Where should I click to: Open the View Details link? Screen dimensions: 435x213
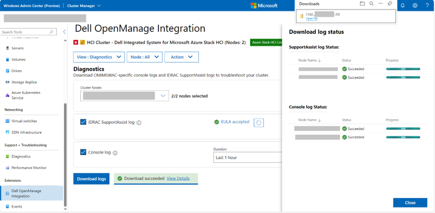pyautogui.click(x=178, y=178)
